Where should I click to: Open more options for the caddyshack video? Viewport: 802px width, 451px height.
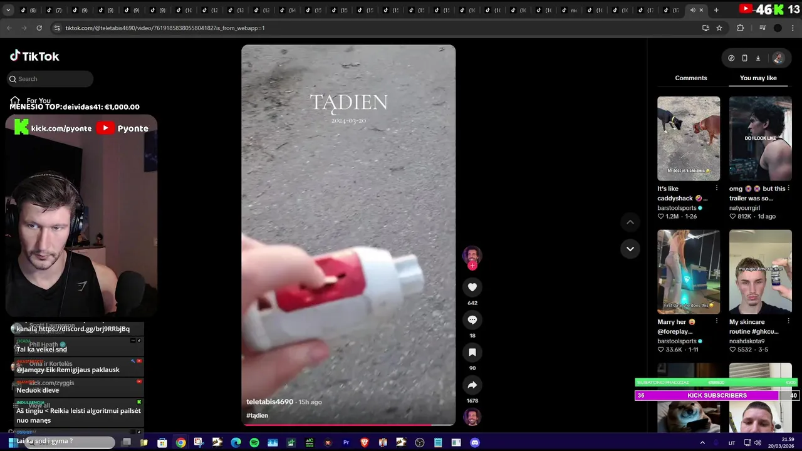coord(717,188)
